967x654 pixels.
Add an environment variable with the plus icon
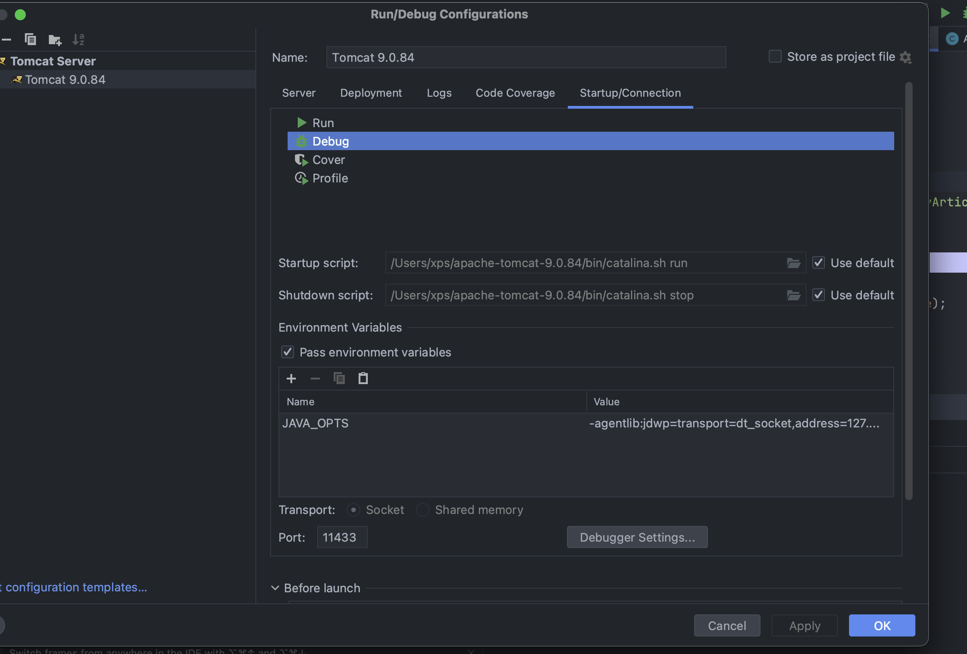[291, 379]
